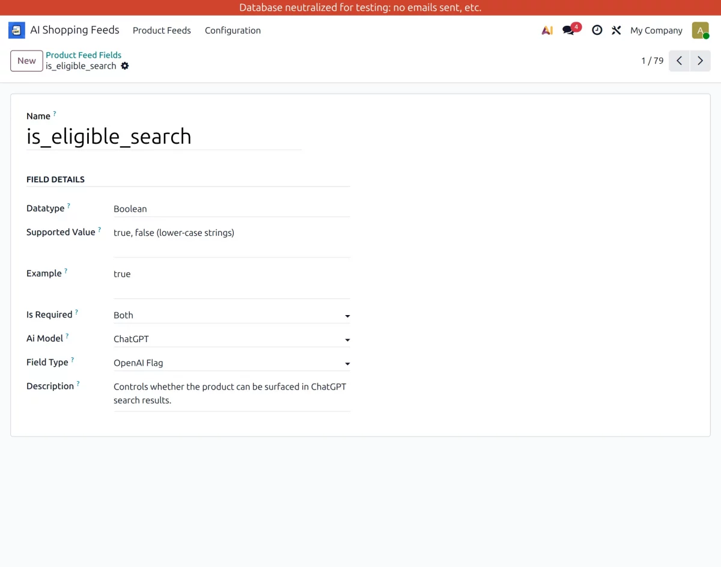Open the user avatar menu
The width and height of the screenshot is (721, 567).
tap(700, 30)
